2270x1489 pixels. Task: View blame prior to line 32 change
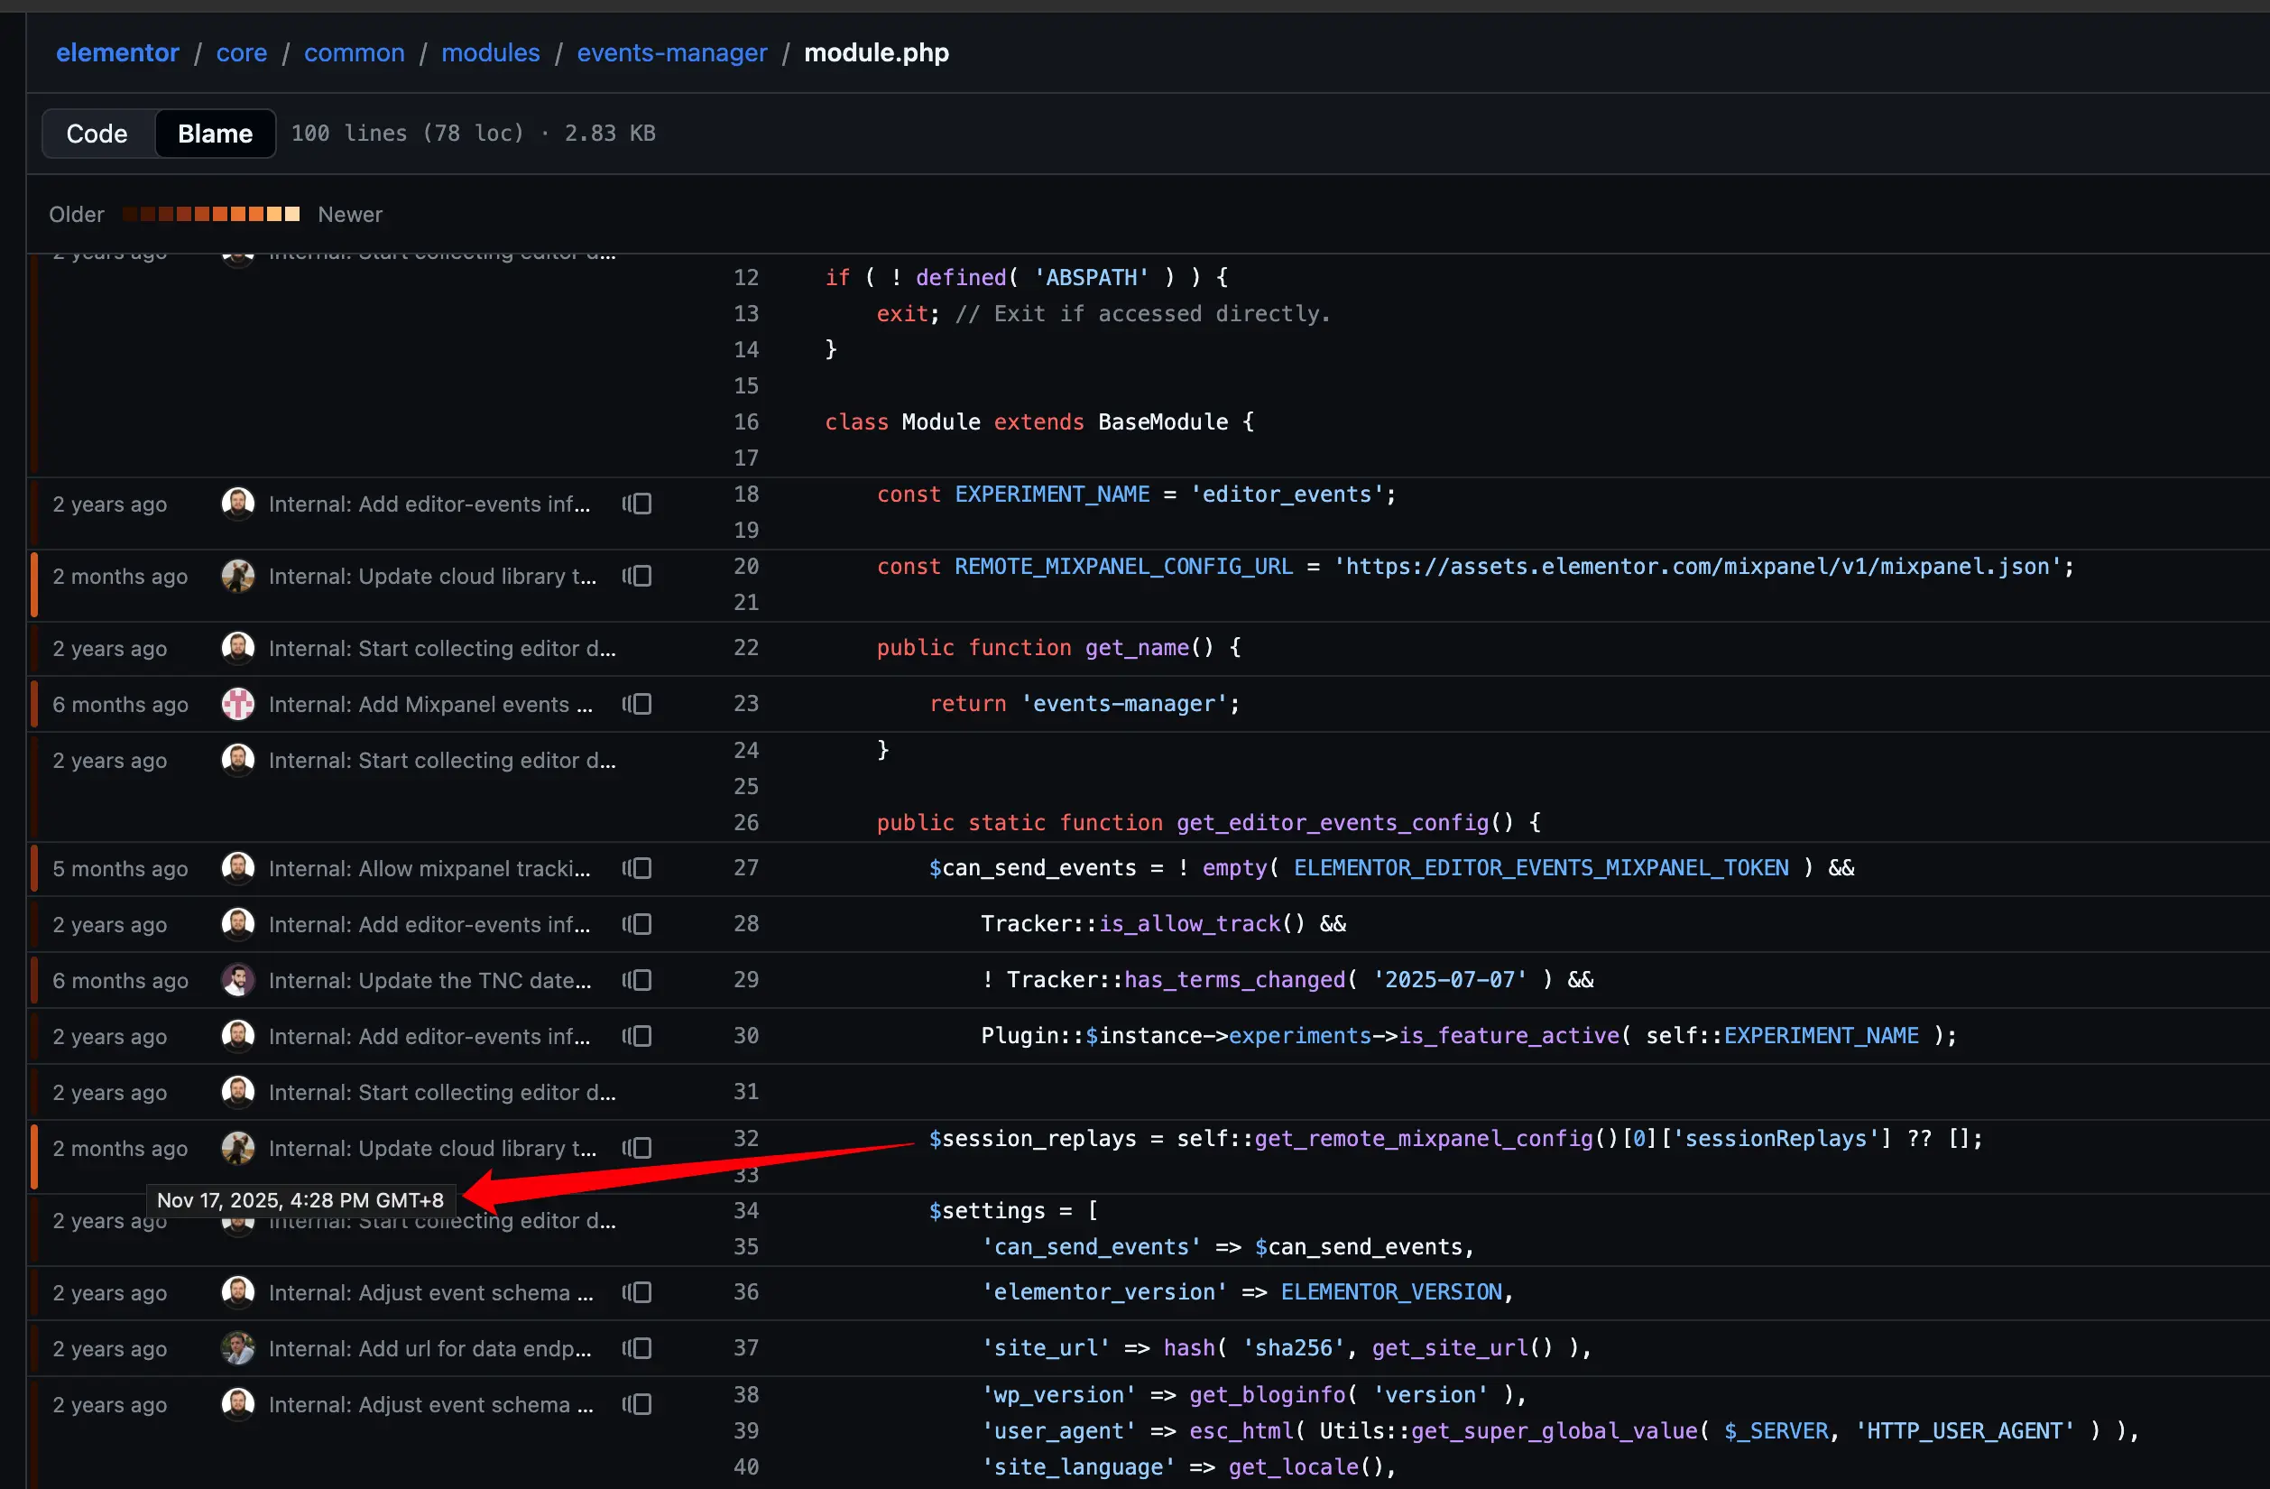pos(637,1148)
